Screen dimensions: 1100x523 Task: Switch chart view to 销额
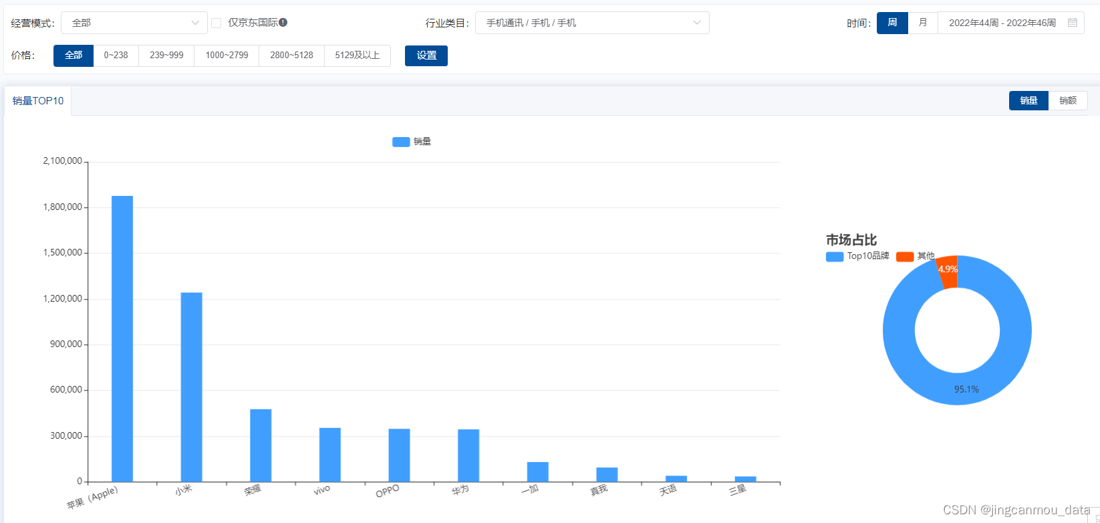[1068, 100]
